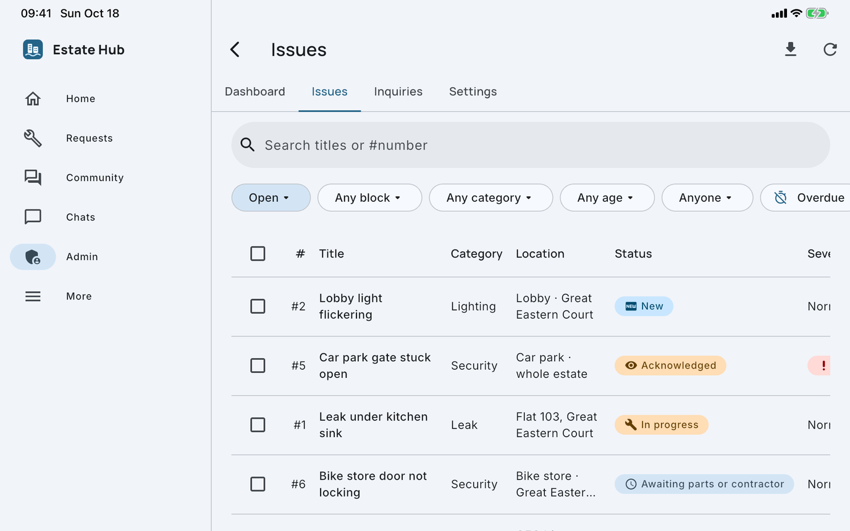Check the box for Lobby light flickering
This screenshot has height=531, width=850.
click(258, 306)
